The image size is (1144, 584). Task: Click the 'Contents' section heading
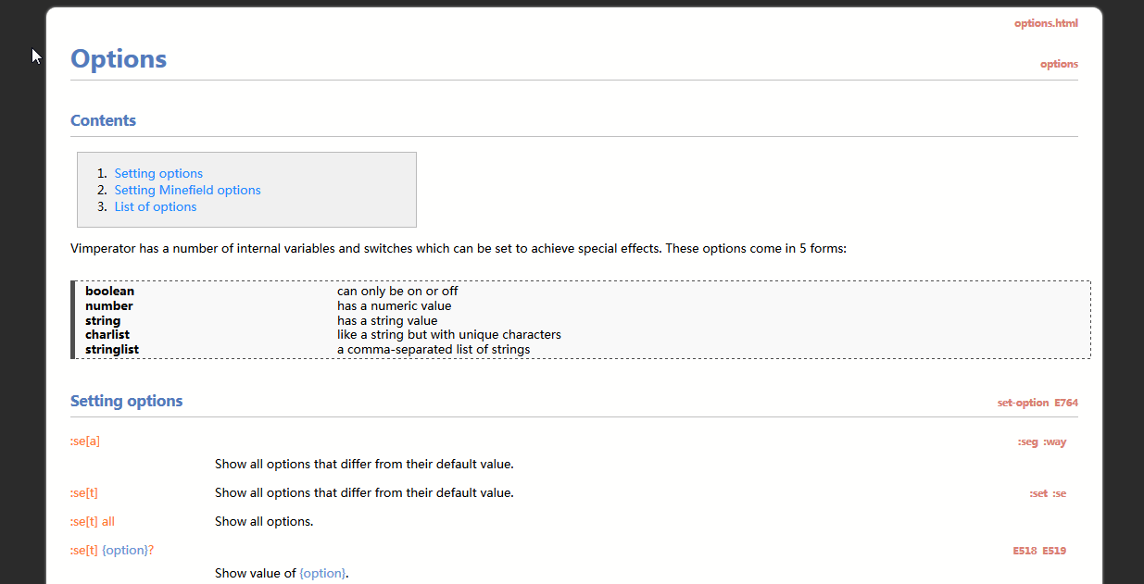point(103,120)
